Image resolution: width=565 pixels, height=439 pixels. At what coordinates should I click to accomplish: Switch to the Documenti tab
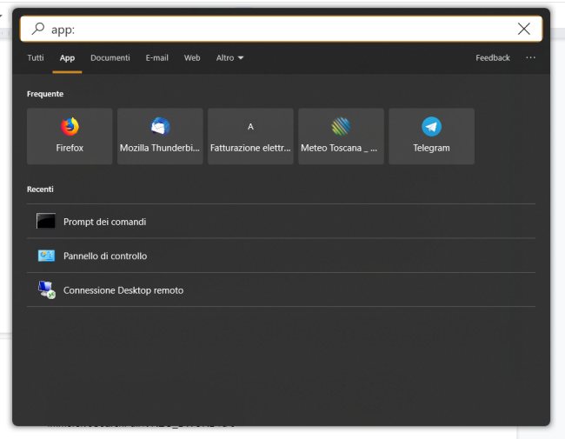(110, 58)
